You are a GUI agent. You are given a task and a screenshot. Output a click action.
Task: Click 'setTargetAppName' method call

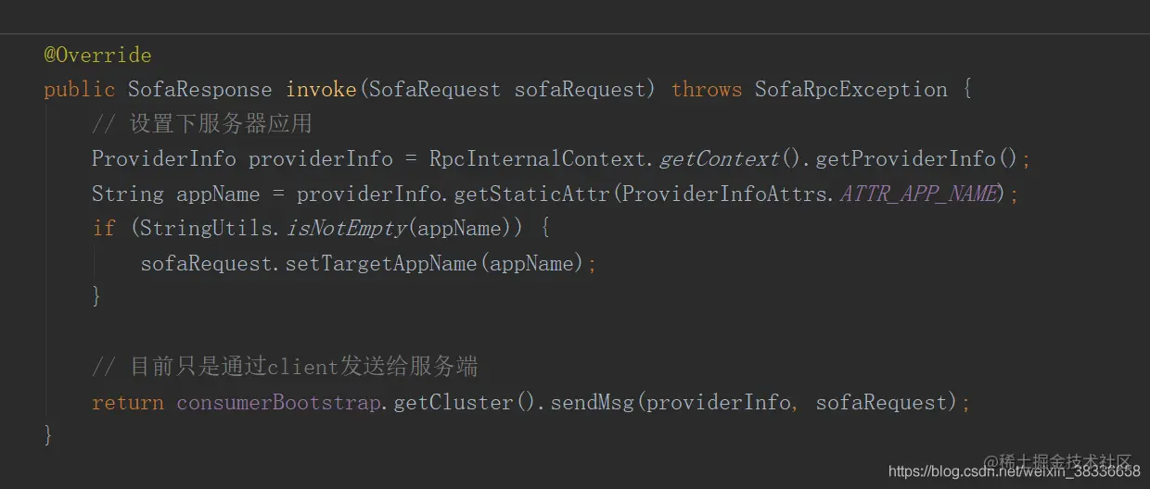(381, 264)
